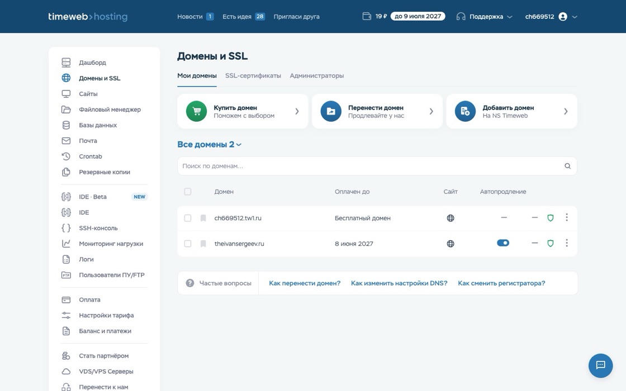Viewport: 626px width, 391px height.
Task: Click the до 9 июля 2027 badge
Action: point(418,16)
